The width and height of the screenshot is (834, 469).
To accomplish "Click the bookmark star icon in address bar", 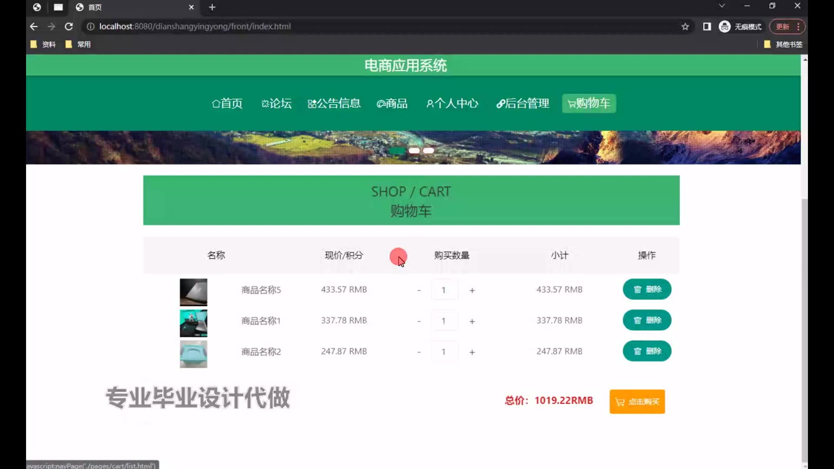I will click(x=685, y=26).
